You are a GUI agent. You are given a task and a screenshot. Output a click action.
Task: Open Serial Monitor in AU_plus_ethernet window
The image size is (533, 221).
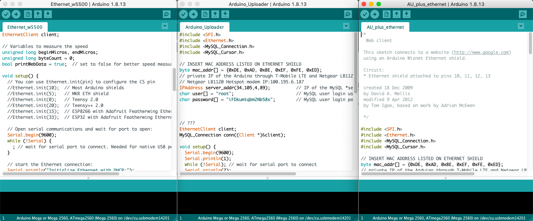(523, 14)
